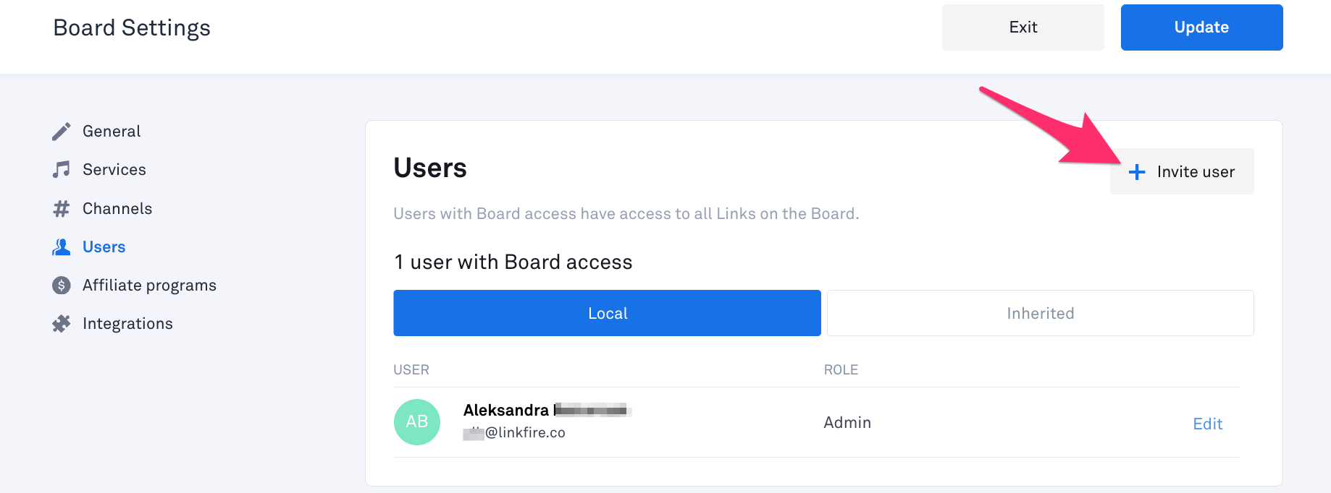The height and width of the screenshot is (493, 1331).
Task: Click the pencil icon beside General
Action: pos(62,132)
